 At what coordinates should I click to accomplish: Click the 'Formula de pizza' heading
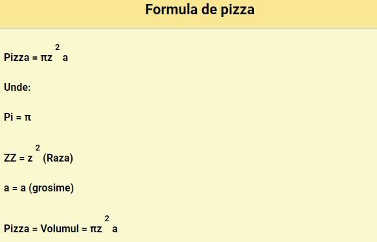pyautogui.click(x=200, y=10)
